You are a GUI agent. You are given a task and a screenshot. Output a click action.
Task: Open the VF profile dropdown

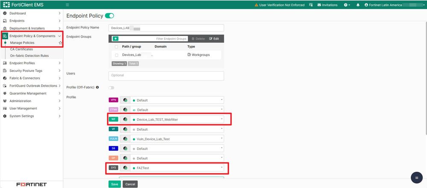177,129
